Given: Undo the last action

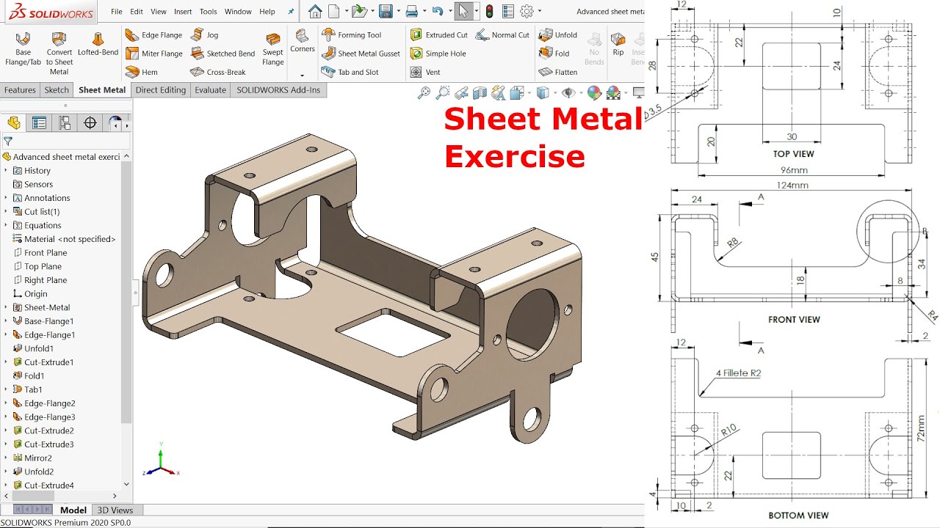Looking at the screenshot, I should tap(438, 11).
